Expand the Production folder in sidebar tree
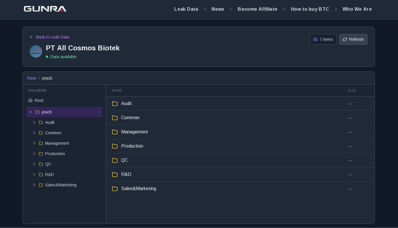The image size is (398, 228). point(34,154)
